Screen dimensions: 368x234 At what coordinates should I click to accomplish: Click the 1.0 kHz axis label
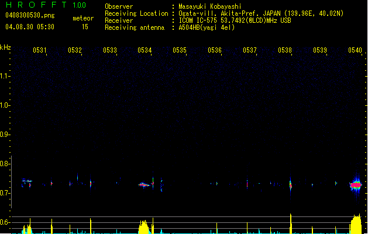click(5, 105)
